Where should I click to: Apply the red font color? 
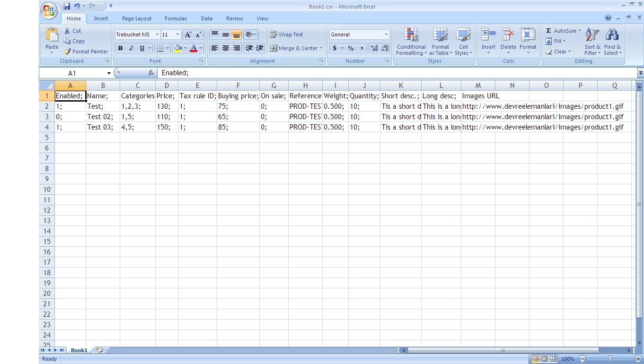pos(194,48)
